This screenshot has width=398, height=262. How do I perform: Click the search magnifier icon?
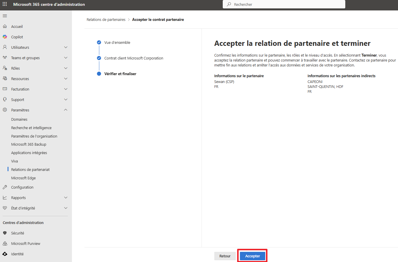click(x=229, y=4)
